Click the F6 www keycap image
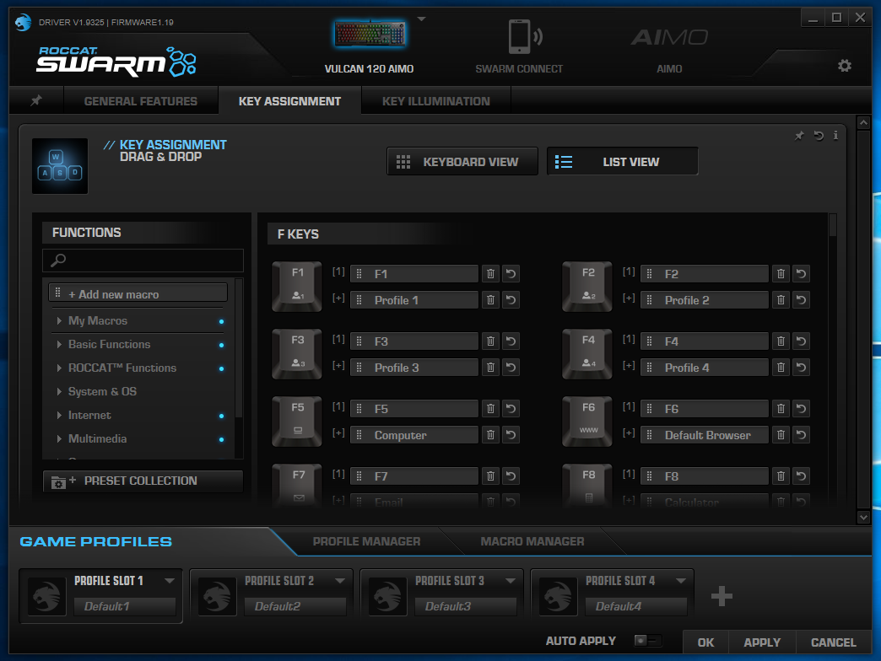The image size is (881, 661). [x=587, y=421]
